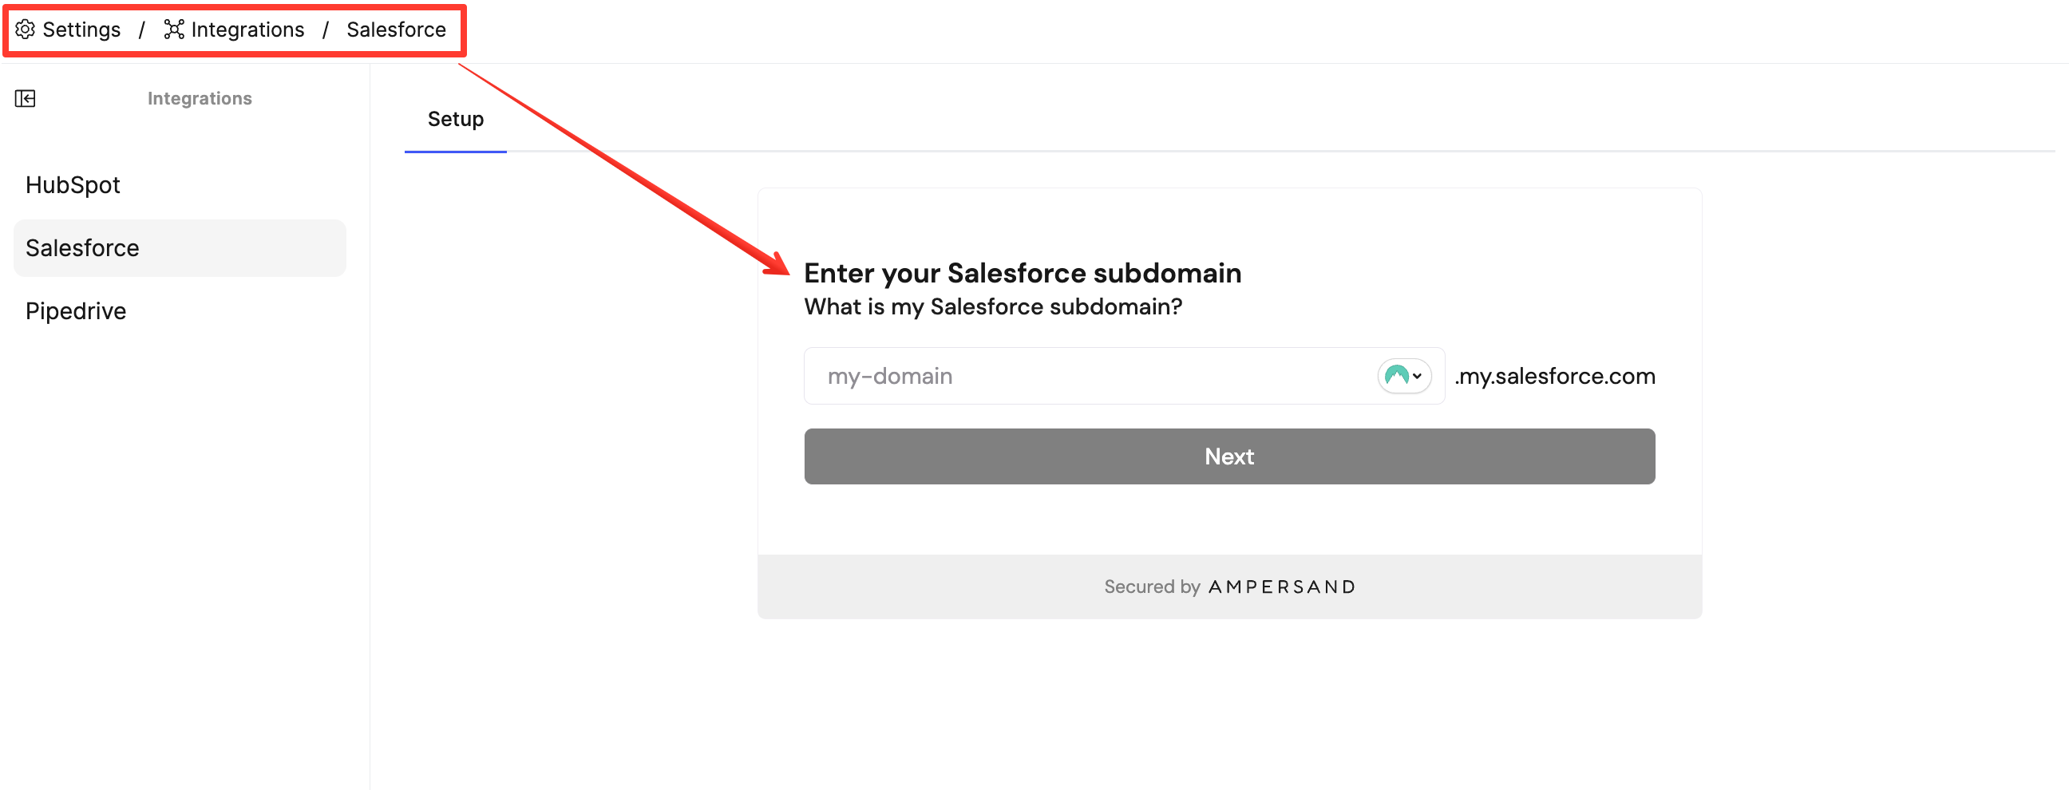
Task: Navigate to Settings via the breadcrumb
Action: [x=83, y=29]
